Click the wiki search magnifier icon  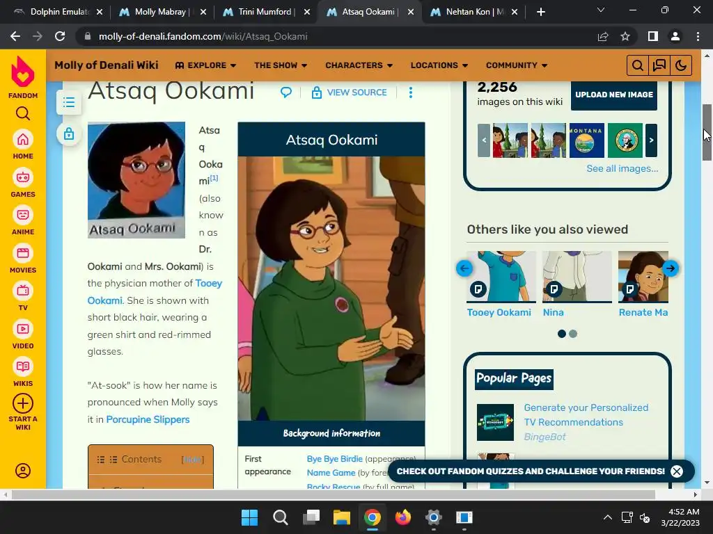pos(638,65)
